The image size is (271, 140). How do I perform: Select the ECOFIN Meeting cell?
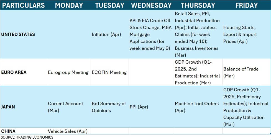tap(110, 72)
